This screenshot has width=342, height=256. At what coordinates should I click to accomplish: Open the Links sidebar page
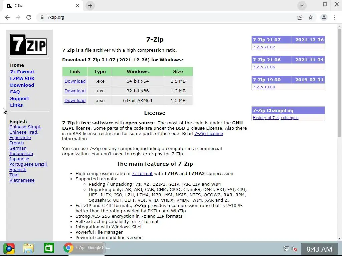pos(16,105)
